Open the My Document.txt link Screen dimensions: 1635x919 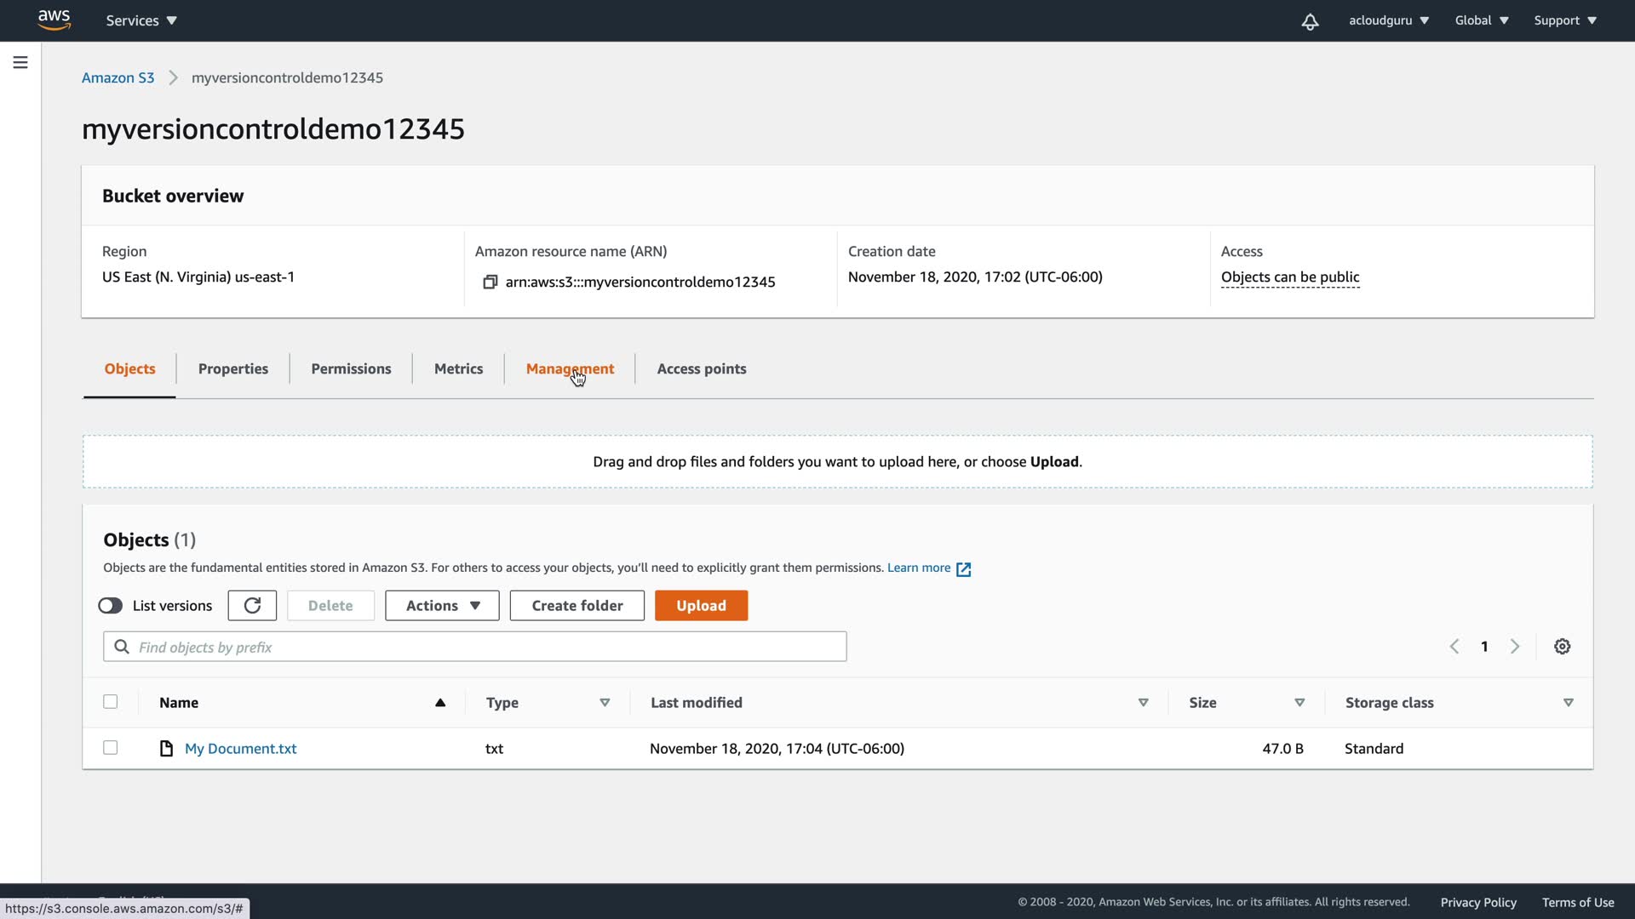(241, 749)
